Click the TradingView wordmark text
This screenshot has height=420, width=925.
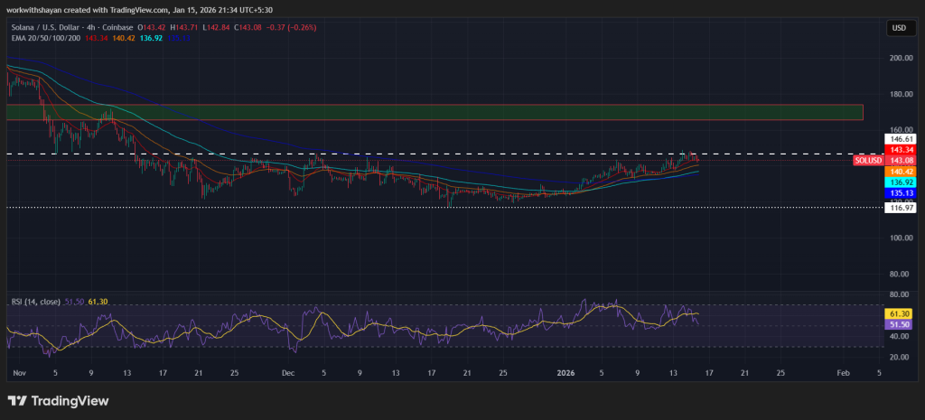(70, 400)
